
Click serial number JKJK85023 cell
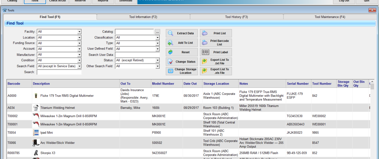click(299, 133)
